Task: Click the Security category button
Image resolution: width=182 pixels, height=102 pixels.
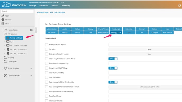Action: click(65, 33)
